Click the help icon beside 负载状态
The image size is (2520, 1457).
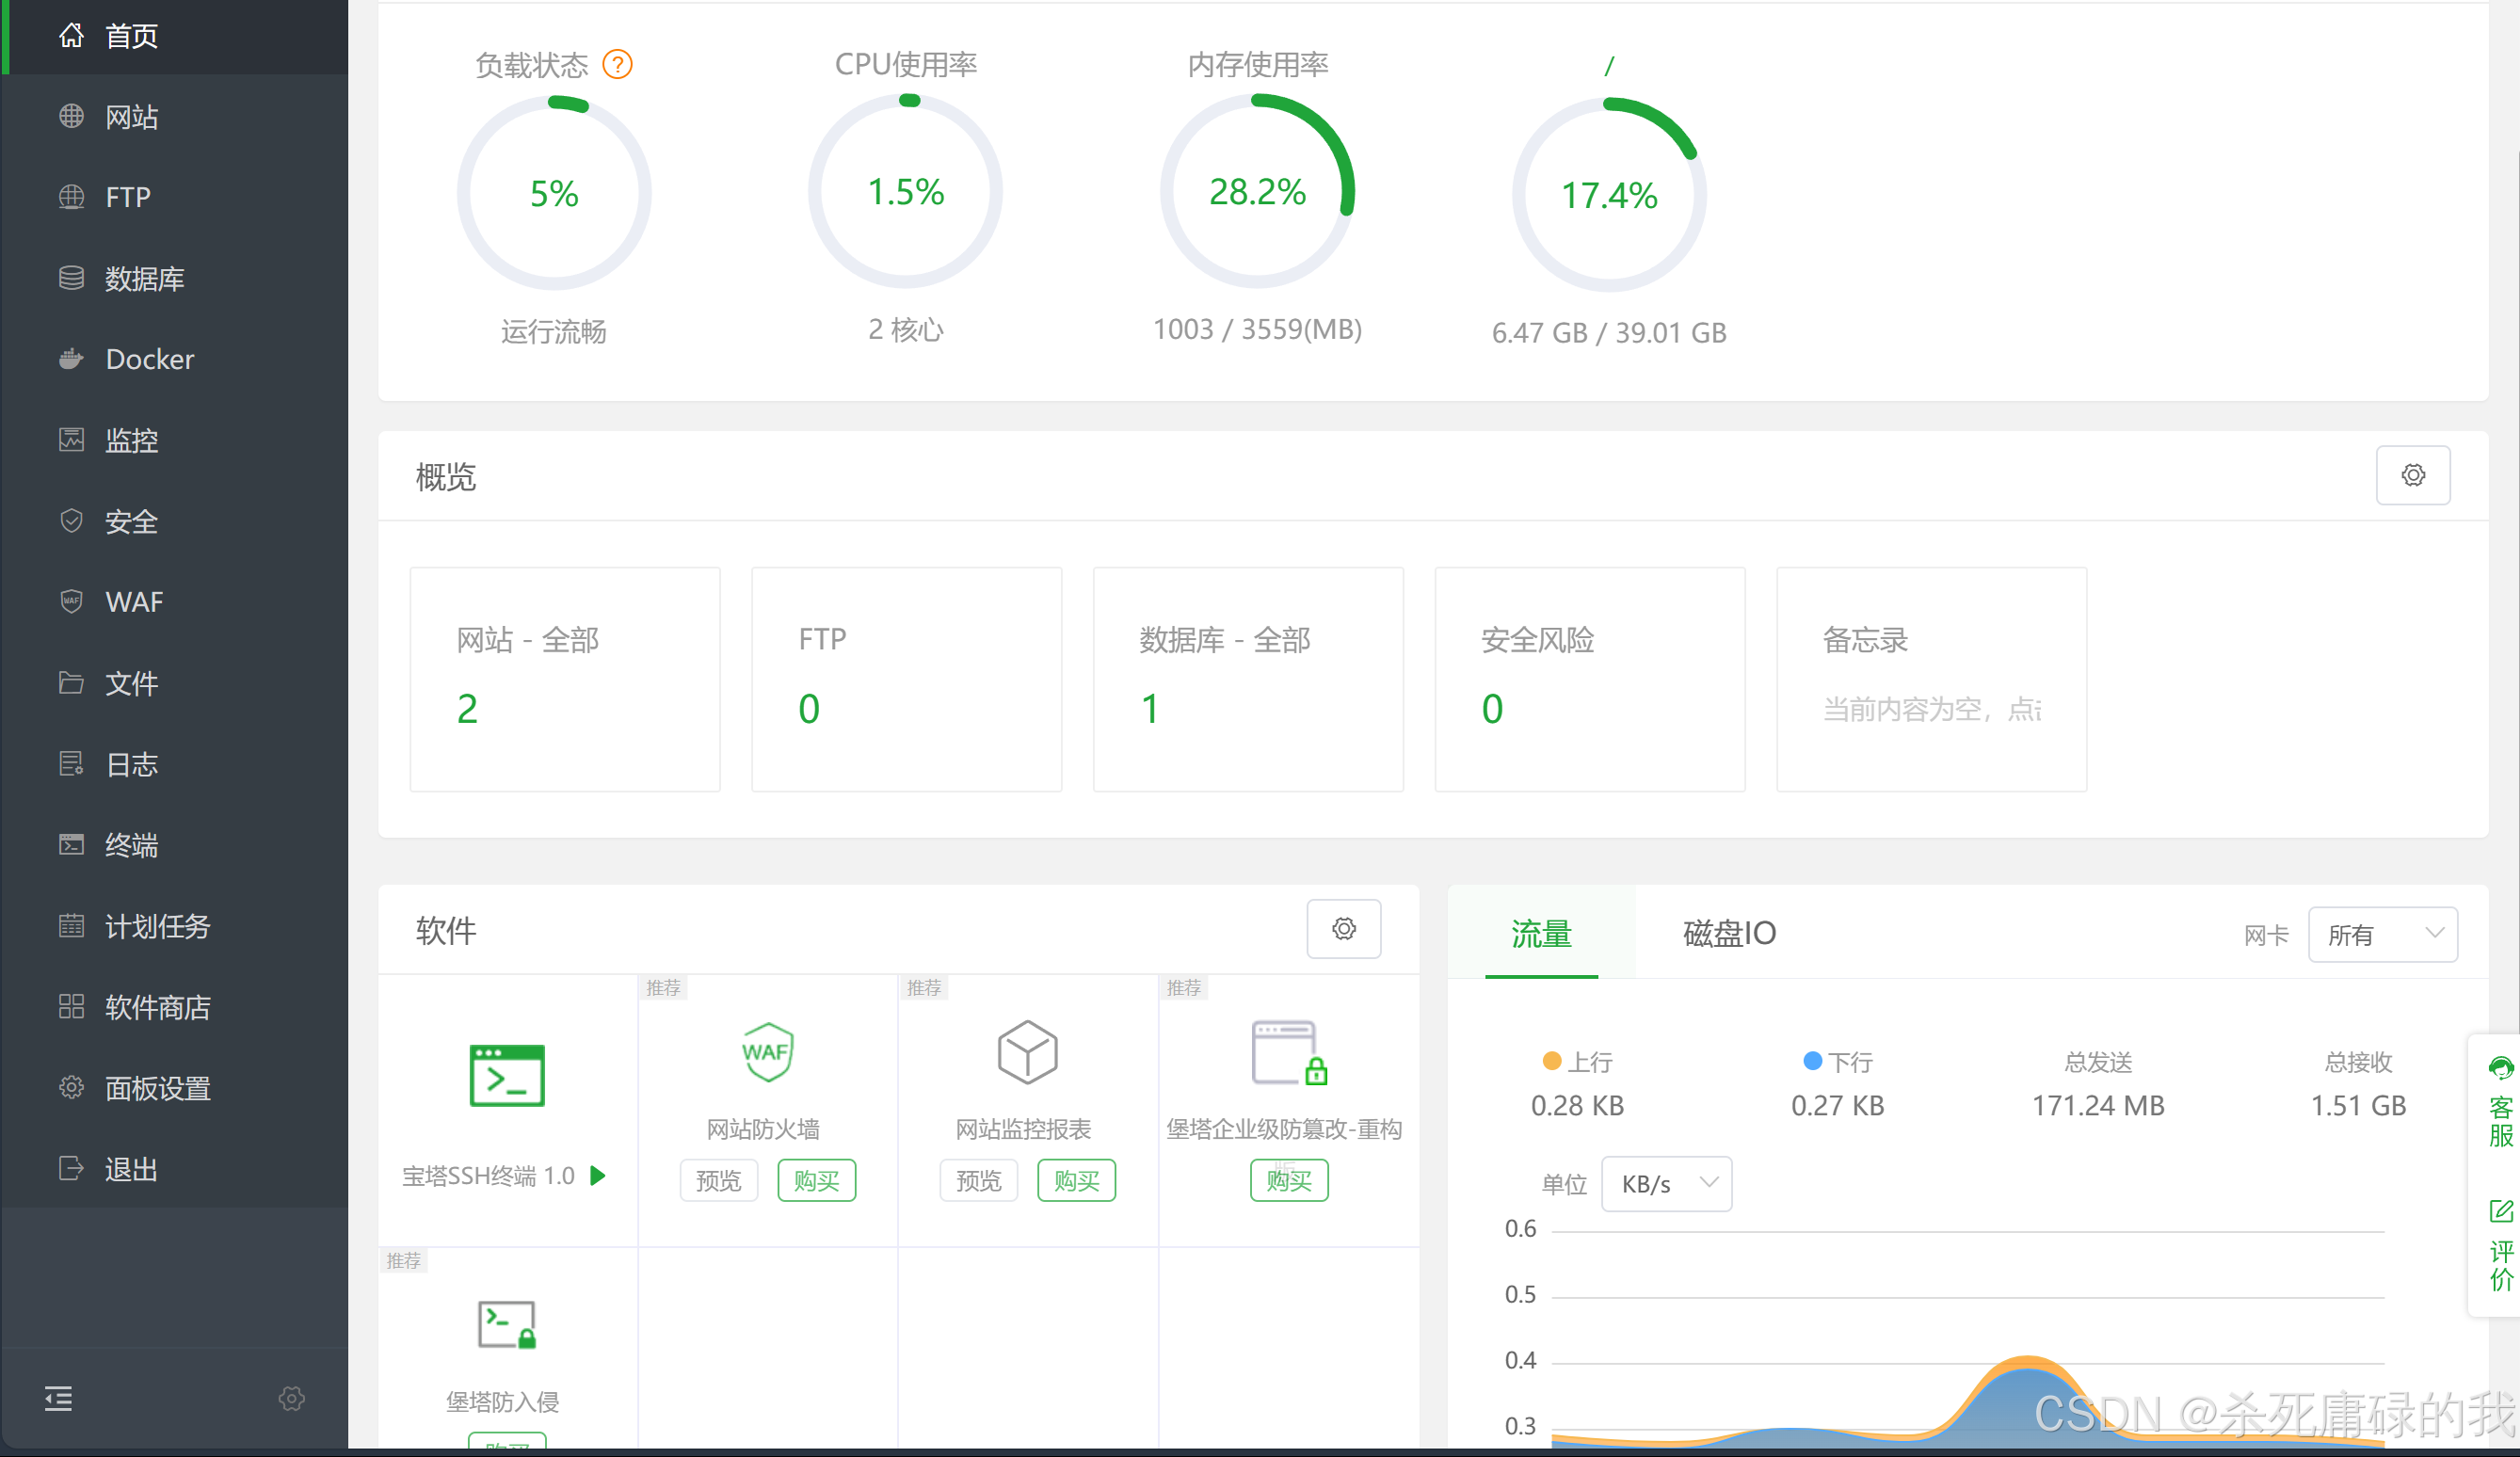point(617,64)
